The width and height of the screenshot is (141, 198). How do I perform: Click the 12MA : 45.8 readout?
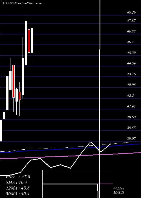tap(18, 188)
